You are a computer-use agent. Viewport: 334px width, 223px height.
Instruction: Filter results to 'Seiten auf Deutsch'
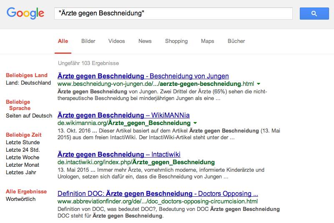coord(29,116)
